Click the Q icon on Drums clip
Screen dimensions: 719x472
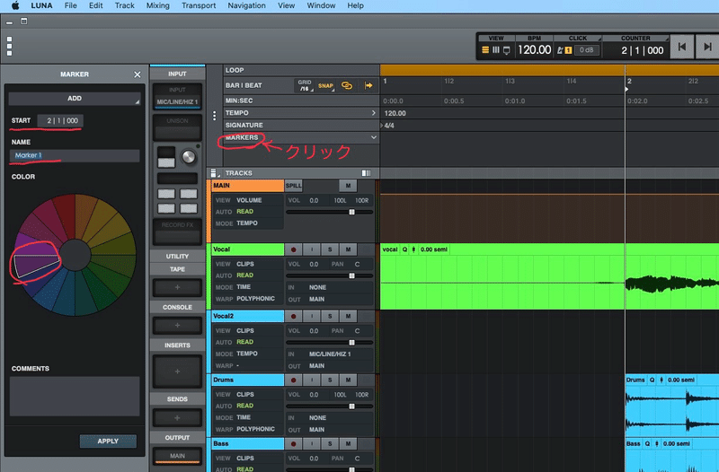click(x=652, y=380)
